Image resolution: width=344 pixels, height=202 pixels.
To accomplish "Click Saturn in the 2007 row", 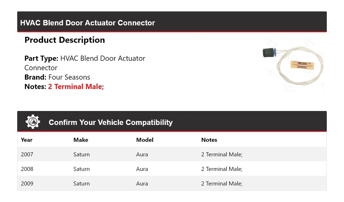I will click(81, 155).
